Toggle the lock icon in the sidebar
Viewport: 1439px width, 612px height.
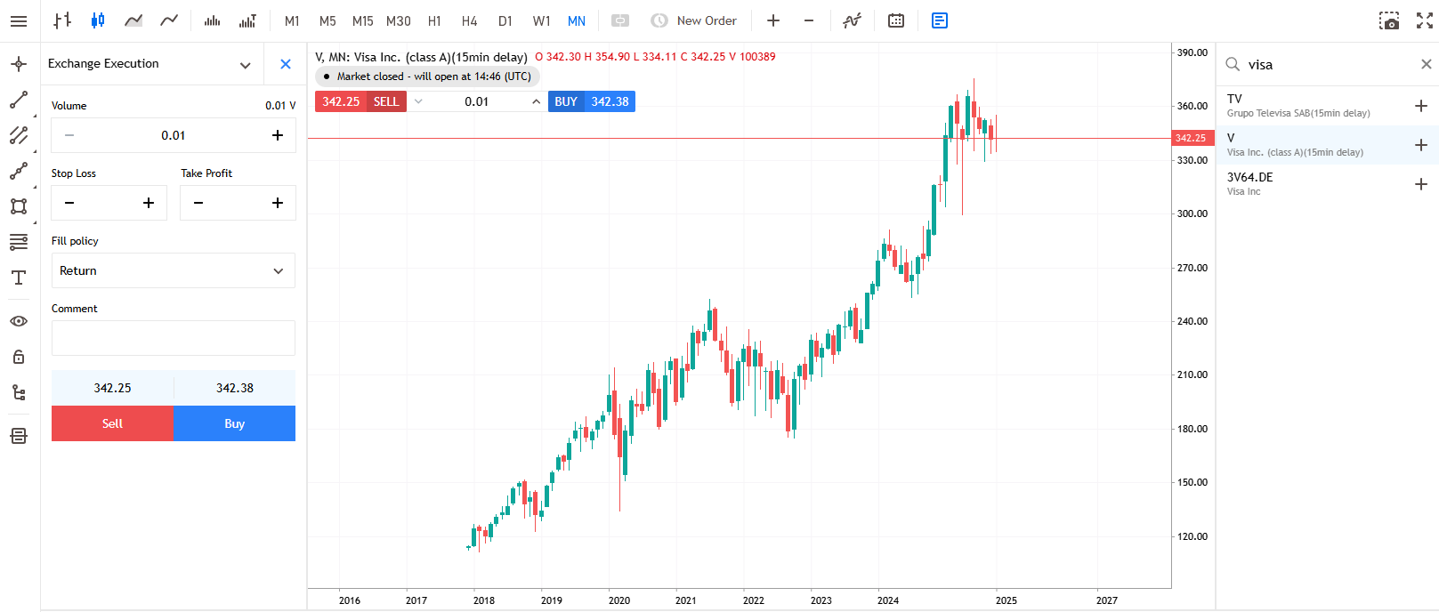coord(19,357)
